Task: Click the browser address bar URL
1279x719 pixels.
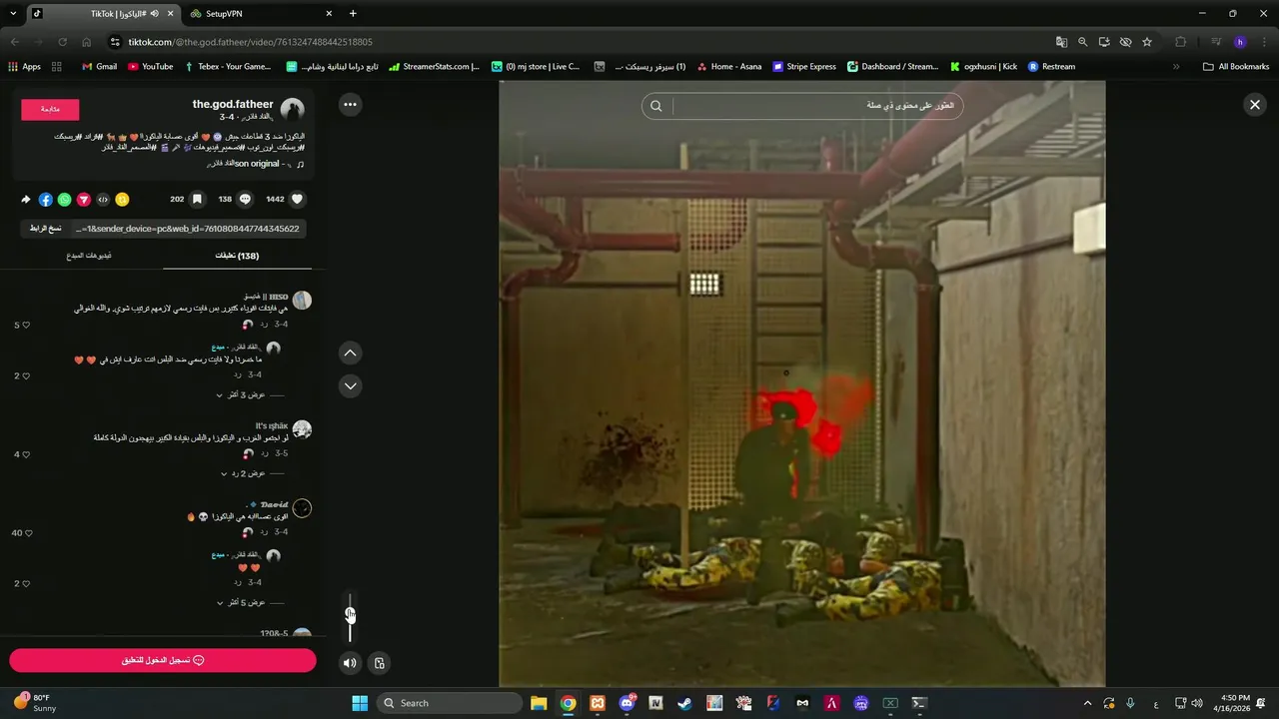Action: tap(250, 42)
